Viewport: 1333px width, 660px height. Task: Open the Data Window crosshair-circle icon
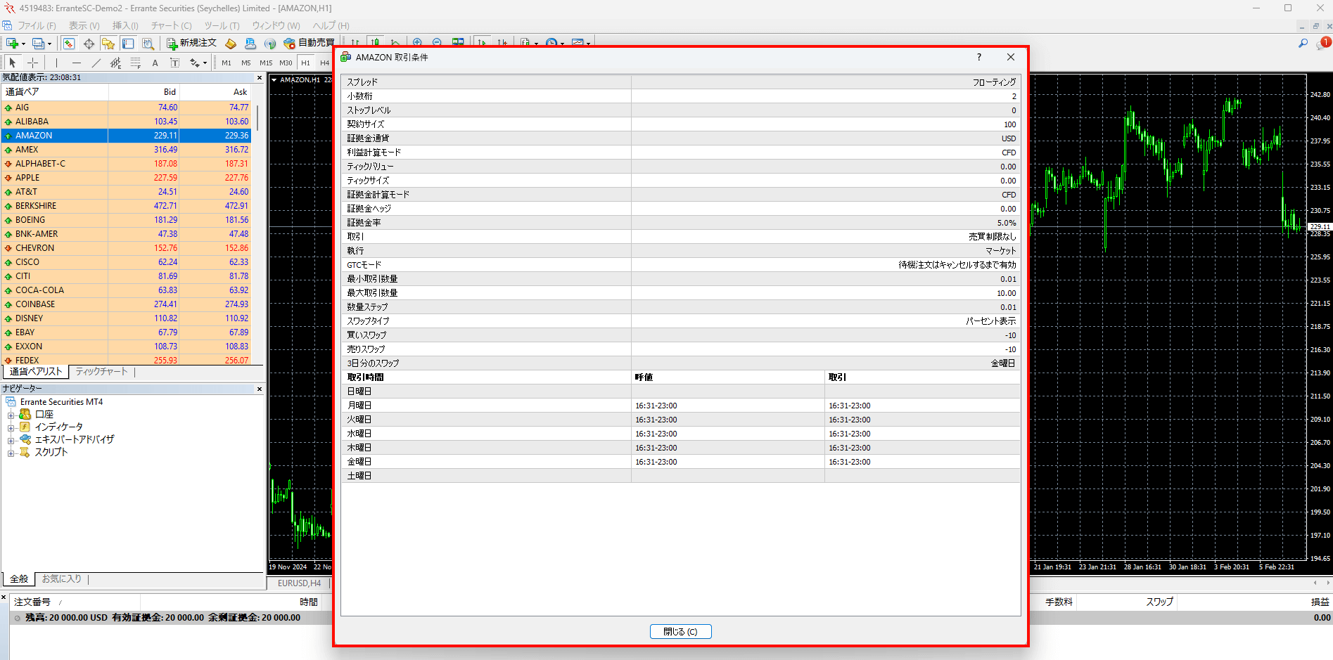[89, 44]
